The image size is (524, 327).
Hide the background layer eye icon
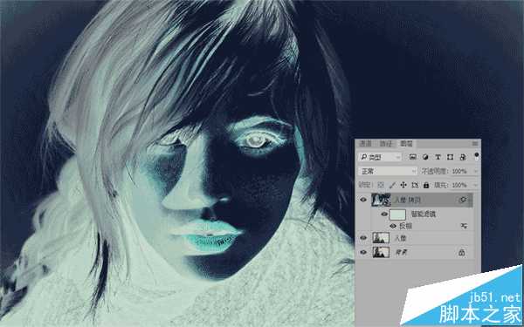[x=363, y=253]
